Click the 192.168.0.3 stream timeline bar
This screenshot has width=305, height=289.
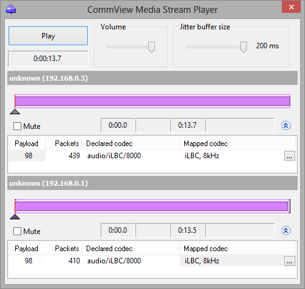152,101
